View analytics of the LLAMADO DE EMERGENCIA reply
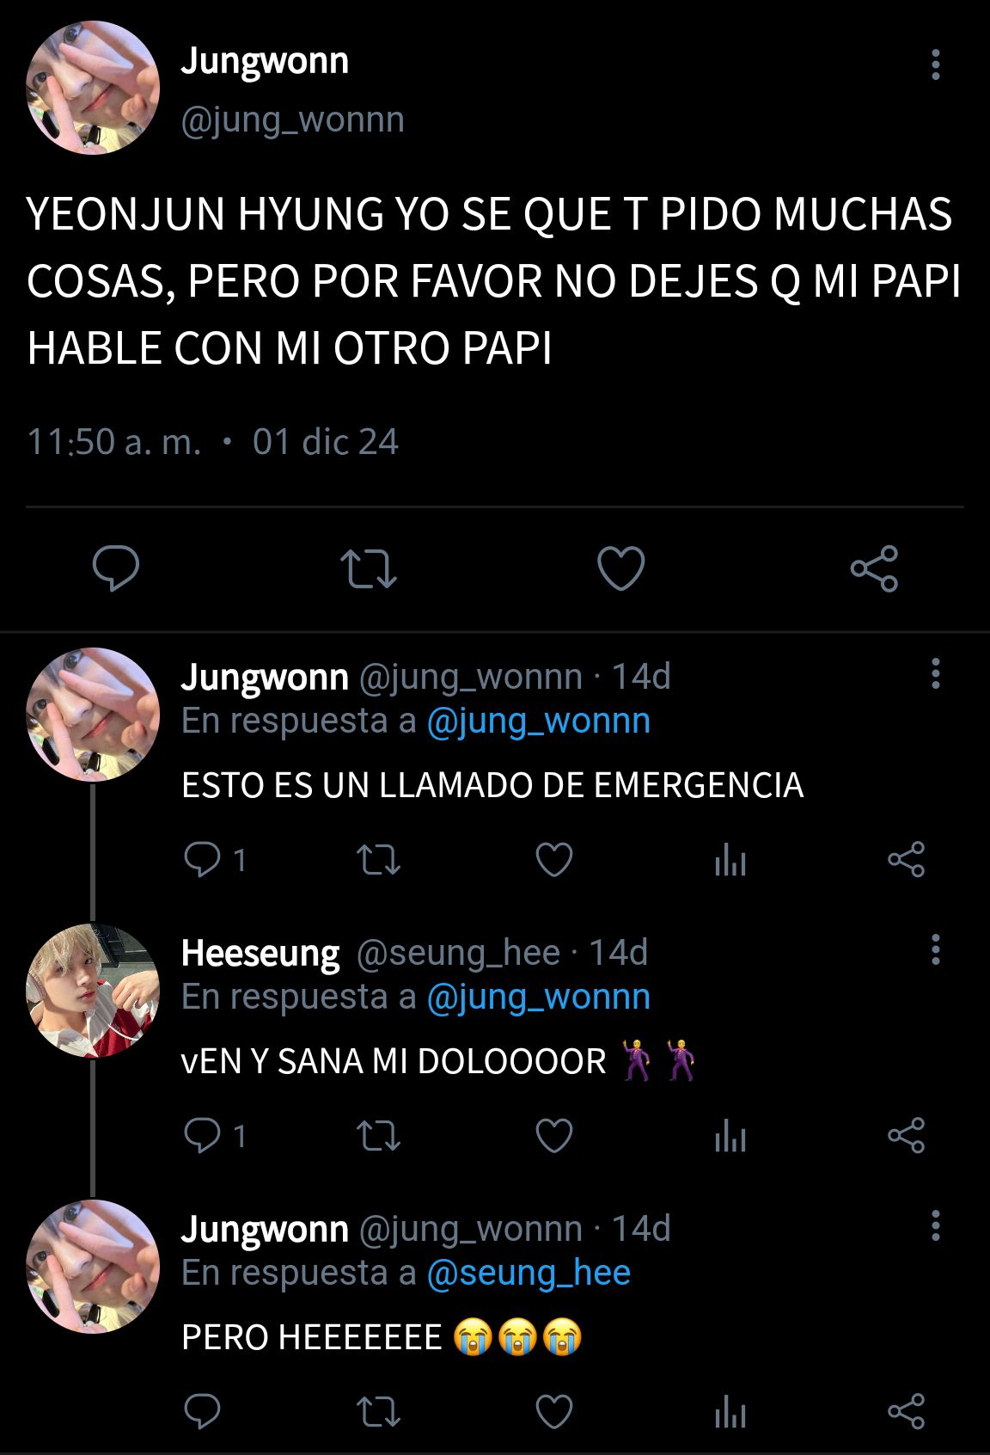The height and width of the screenshot is (1455, 990). tap(730, 859)
